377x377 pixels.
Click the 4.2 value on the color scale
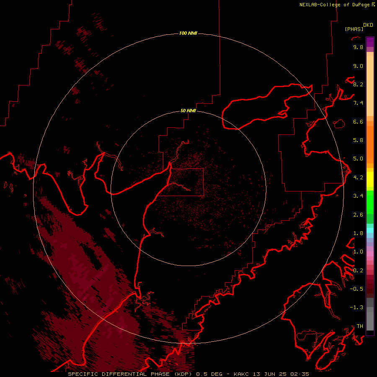tap(358, 178)
